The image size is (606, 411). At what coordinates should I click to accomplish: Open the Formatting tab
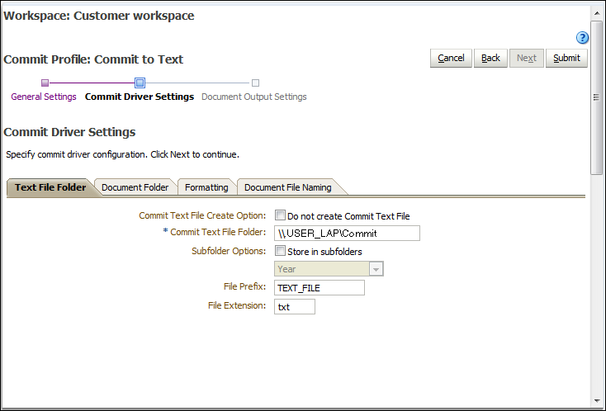pos(206,187)
